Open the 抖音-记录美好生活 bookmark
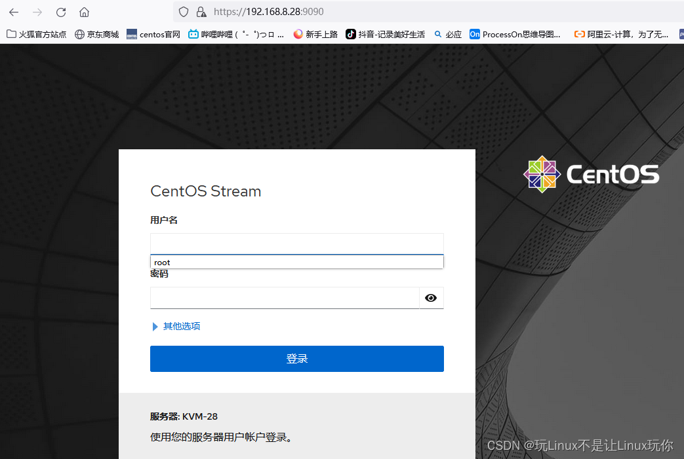This screenshot has height=459, width=684. pos(385,35)
